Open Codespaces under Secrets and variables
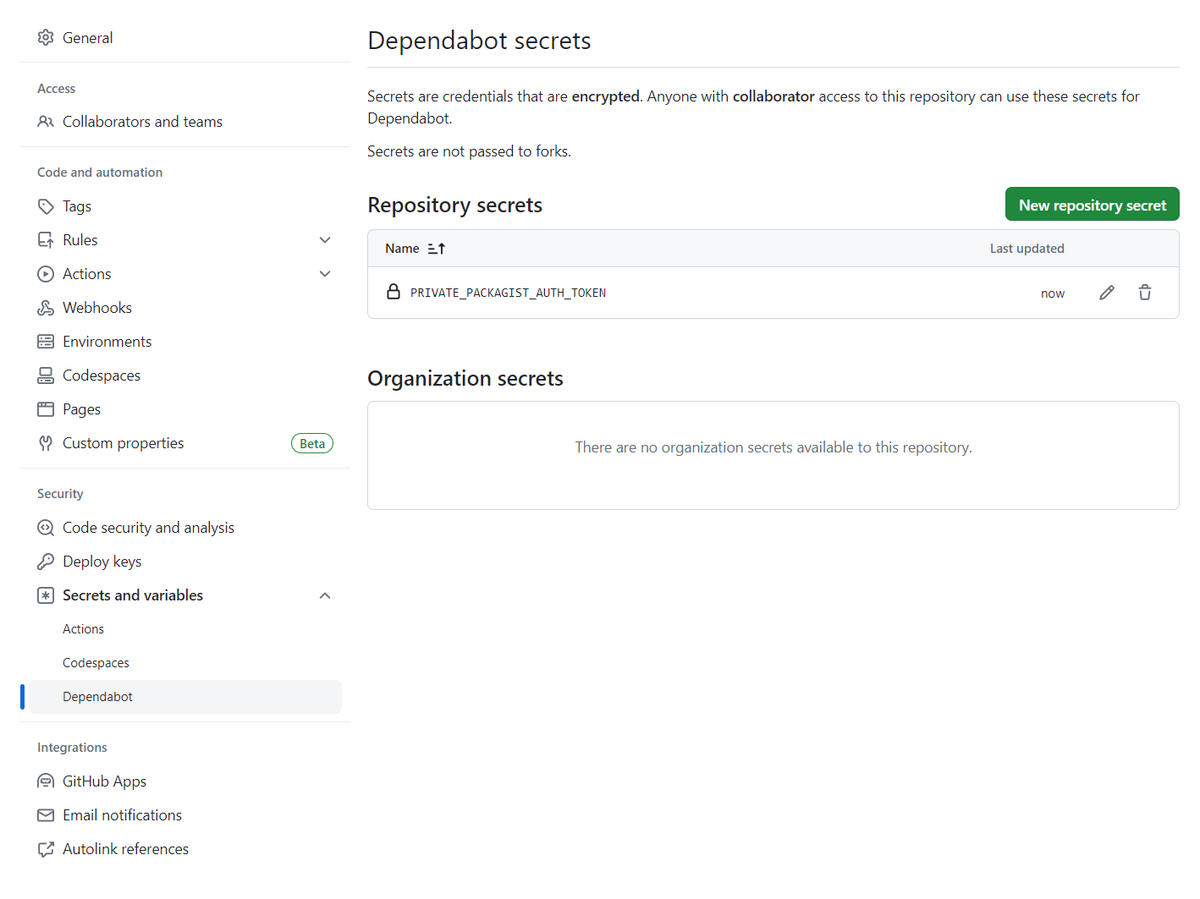 click(x=96, y=663)
